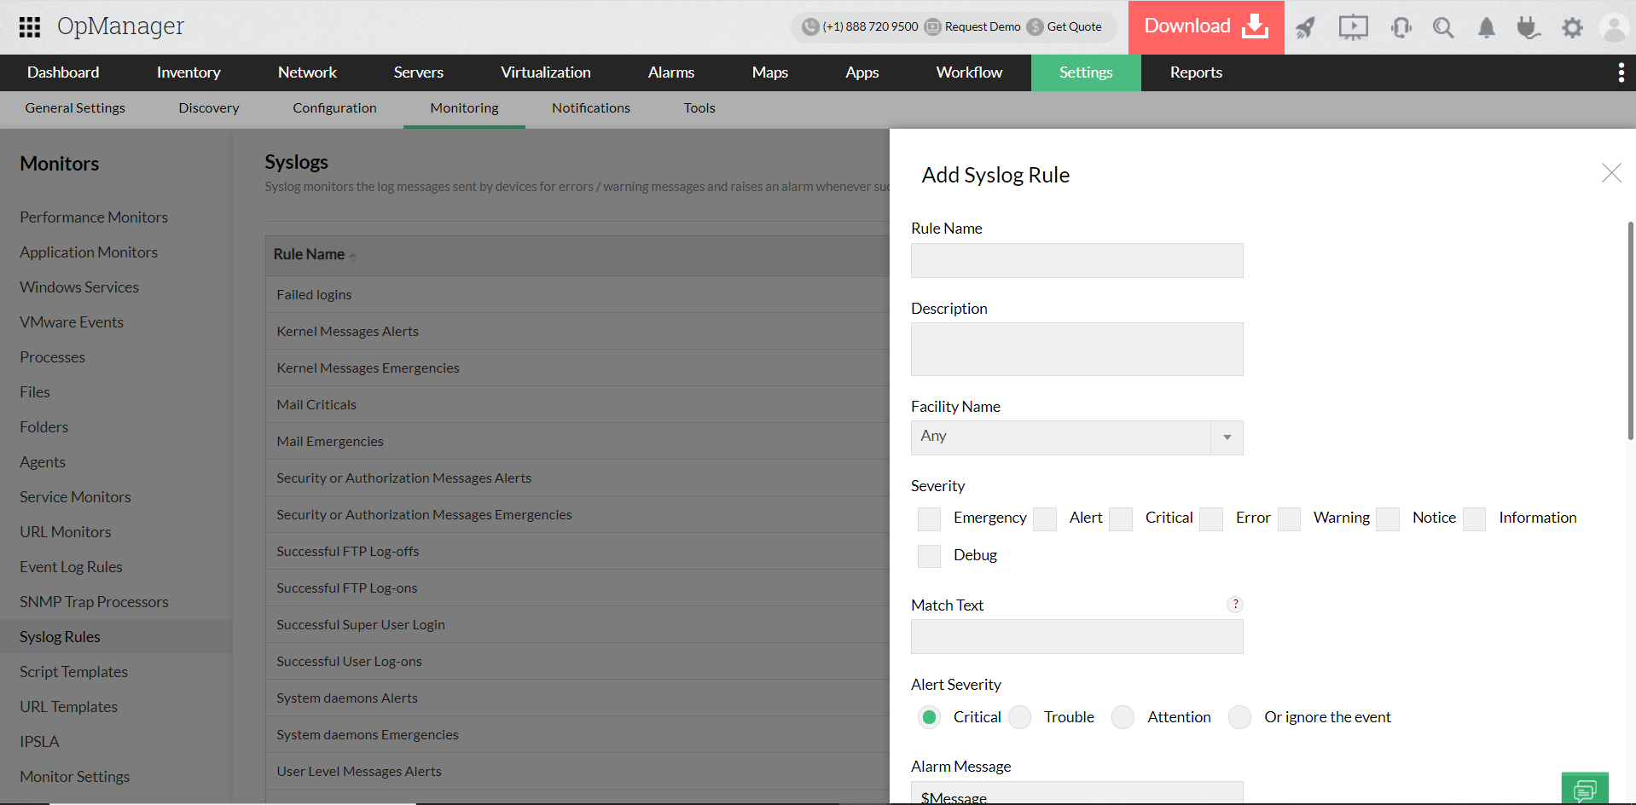Open Monitor Settings in sidebar
Image resolution: width=1636 pixels, height=805 pixels.
(x=75, y=777)
